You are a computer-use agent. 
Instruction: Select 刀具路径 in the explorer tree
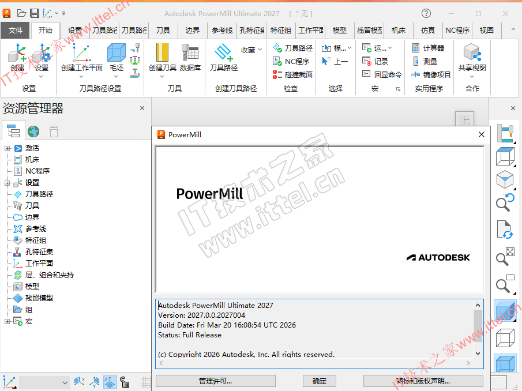pyautogui.click(x=33, y=194)
